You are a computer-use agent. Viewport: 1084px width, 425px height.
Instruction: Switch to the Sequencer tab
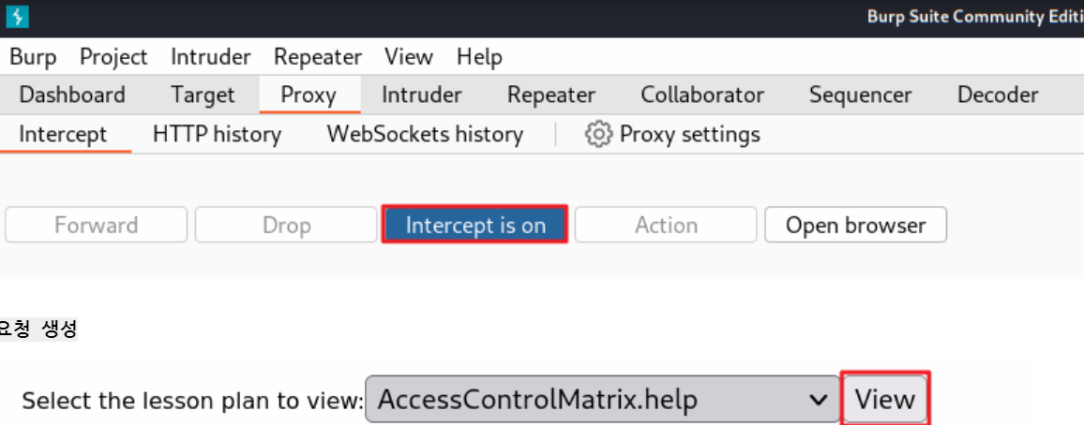(x=860, y=95)
